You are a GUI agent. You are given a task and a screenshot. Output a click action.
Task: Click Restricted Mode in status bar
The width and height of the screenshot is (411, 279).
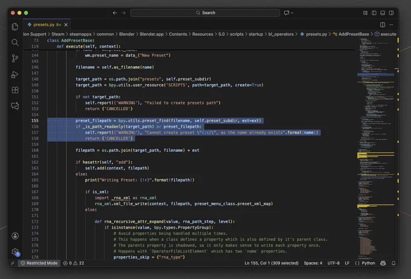tap(39, 263)
